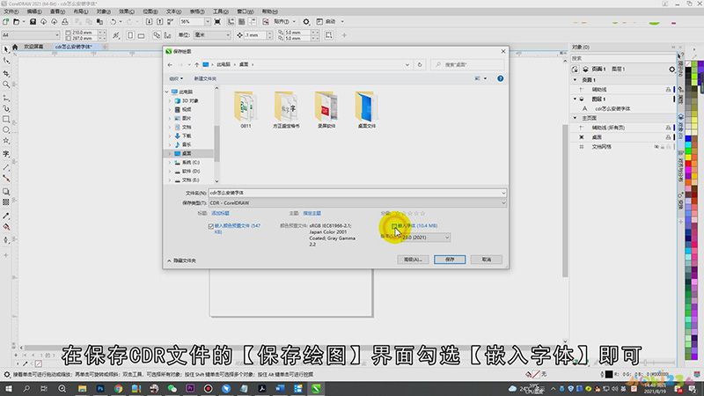Click the back arrow in save dialog
This screenshot has height=396, width=704.
tap(170, 64)
